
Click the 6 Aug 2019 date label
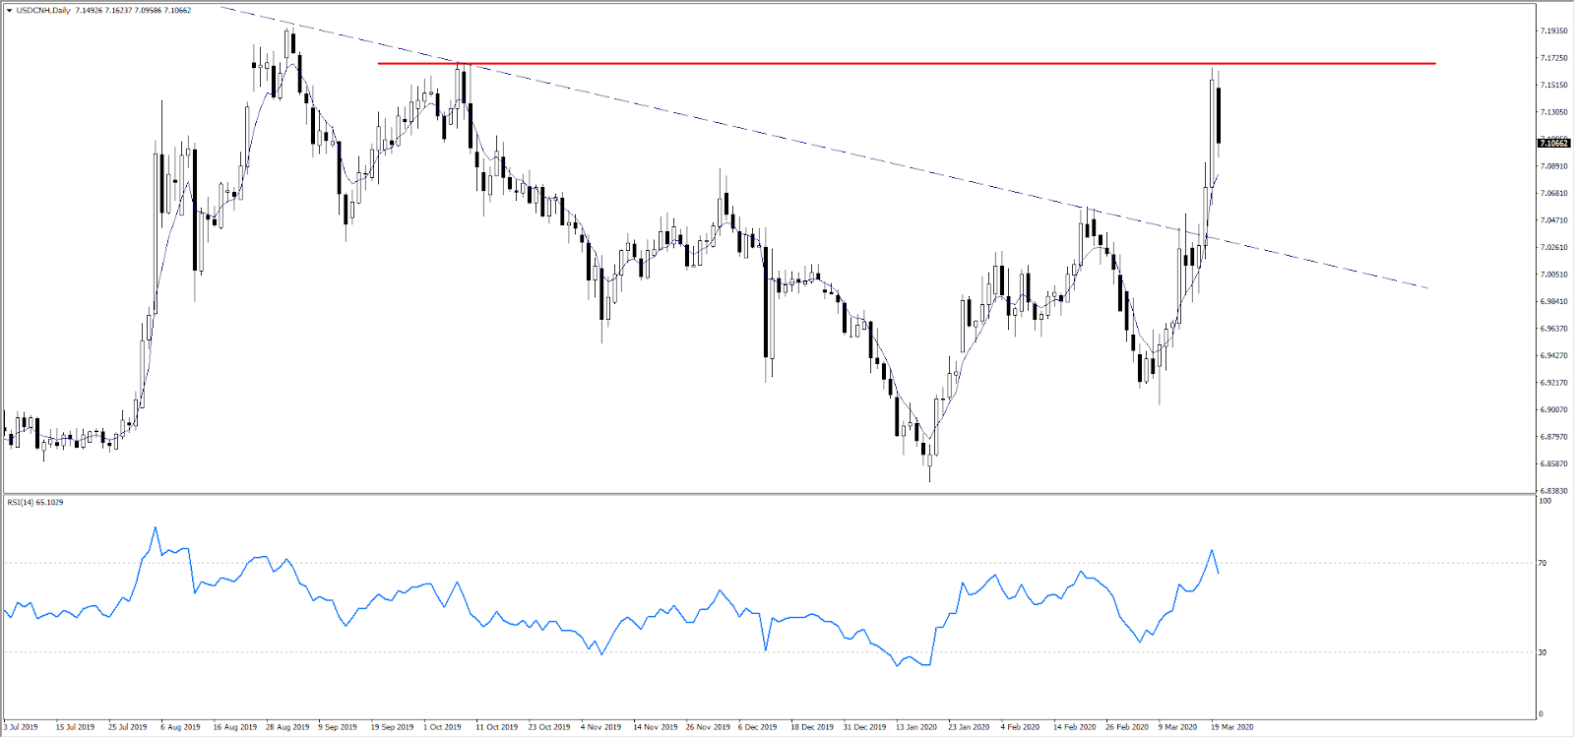180,727
